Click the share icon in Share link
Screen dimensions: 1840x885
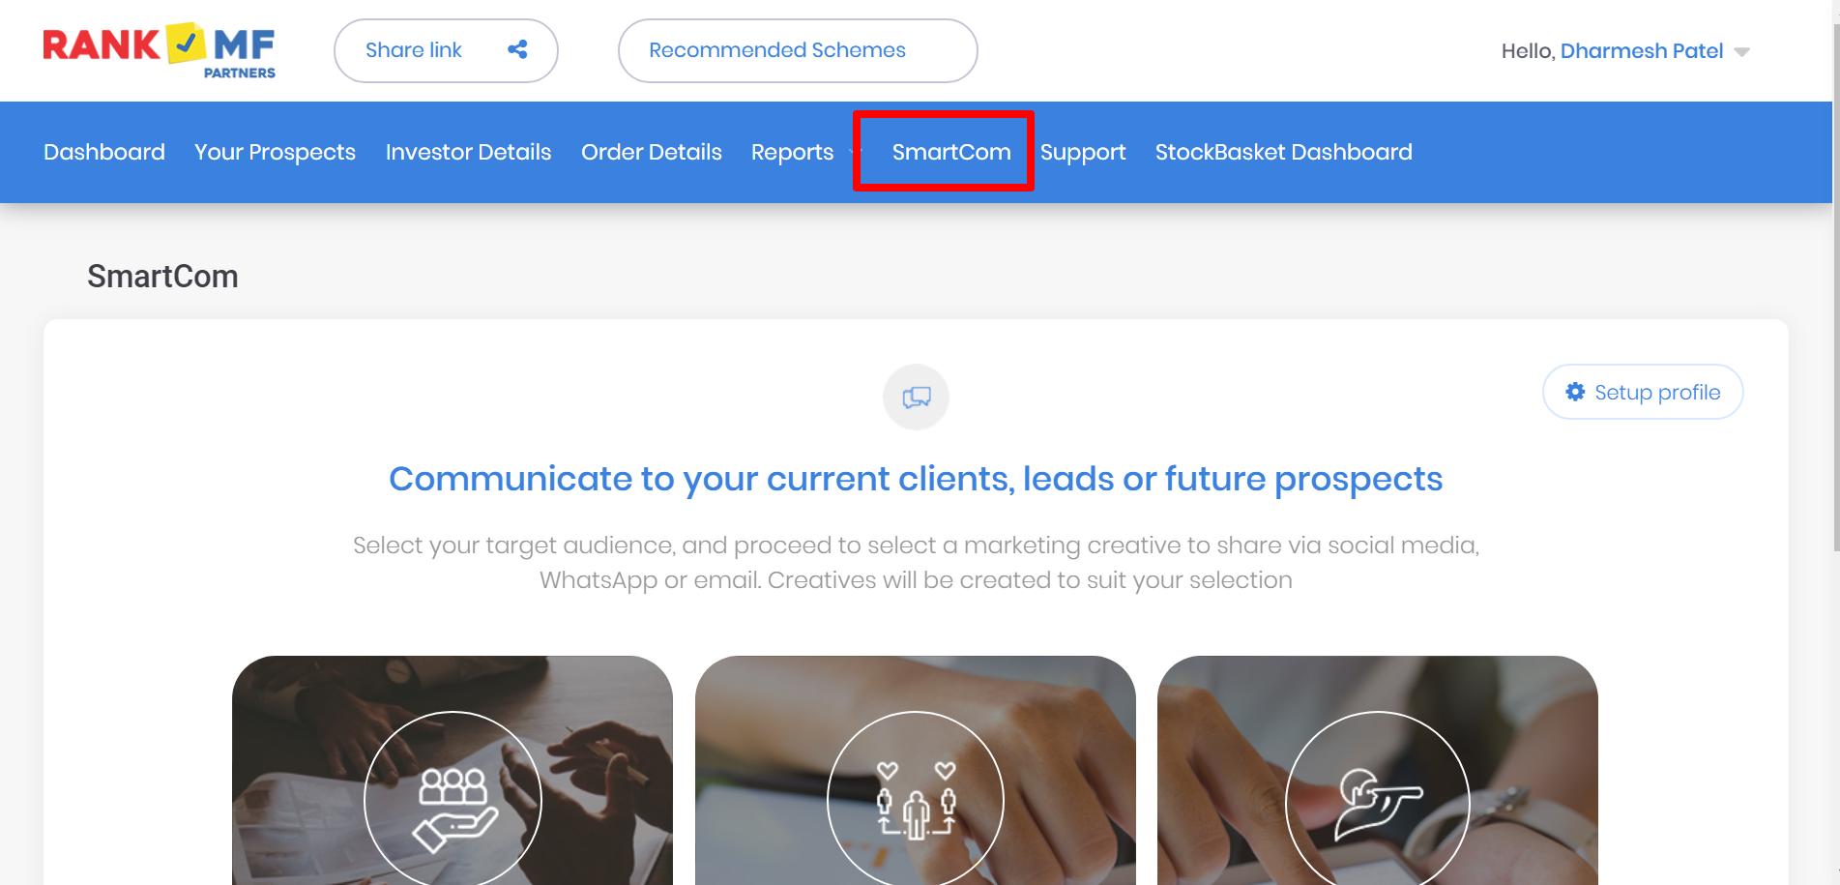[x=517, y=49]
